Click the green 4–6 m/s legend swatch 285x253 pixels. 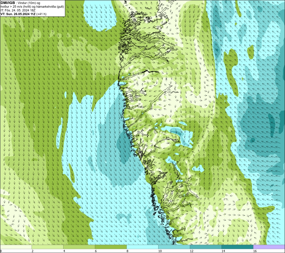pos(79,247)
